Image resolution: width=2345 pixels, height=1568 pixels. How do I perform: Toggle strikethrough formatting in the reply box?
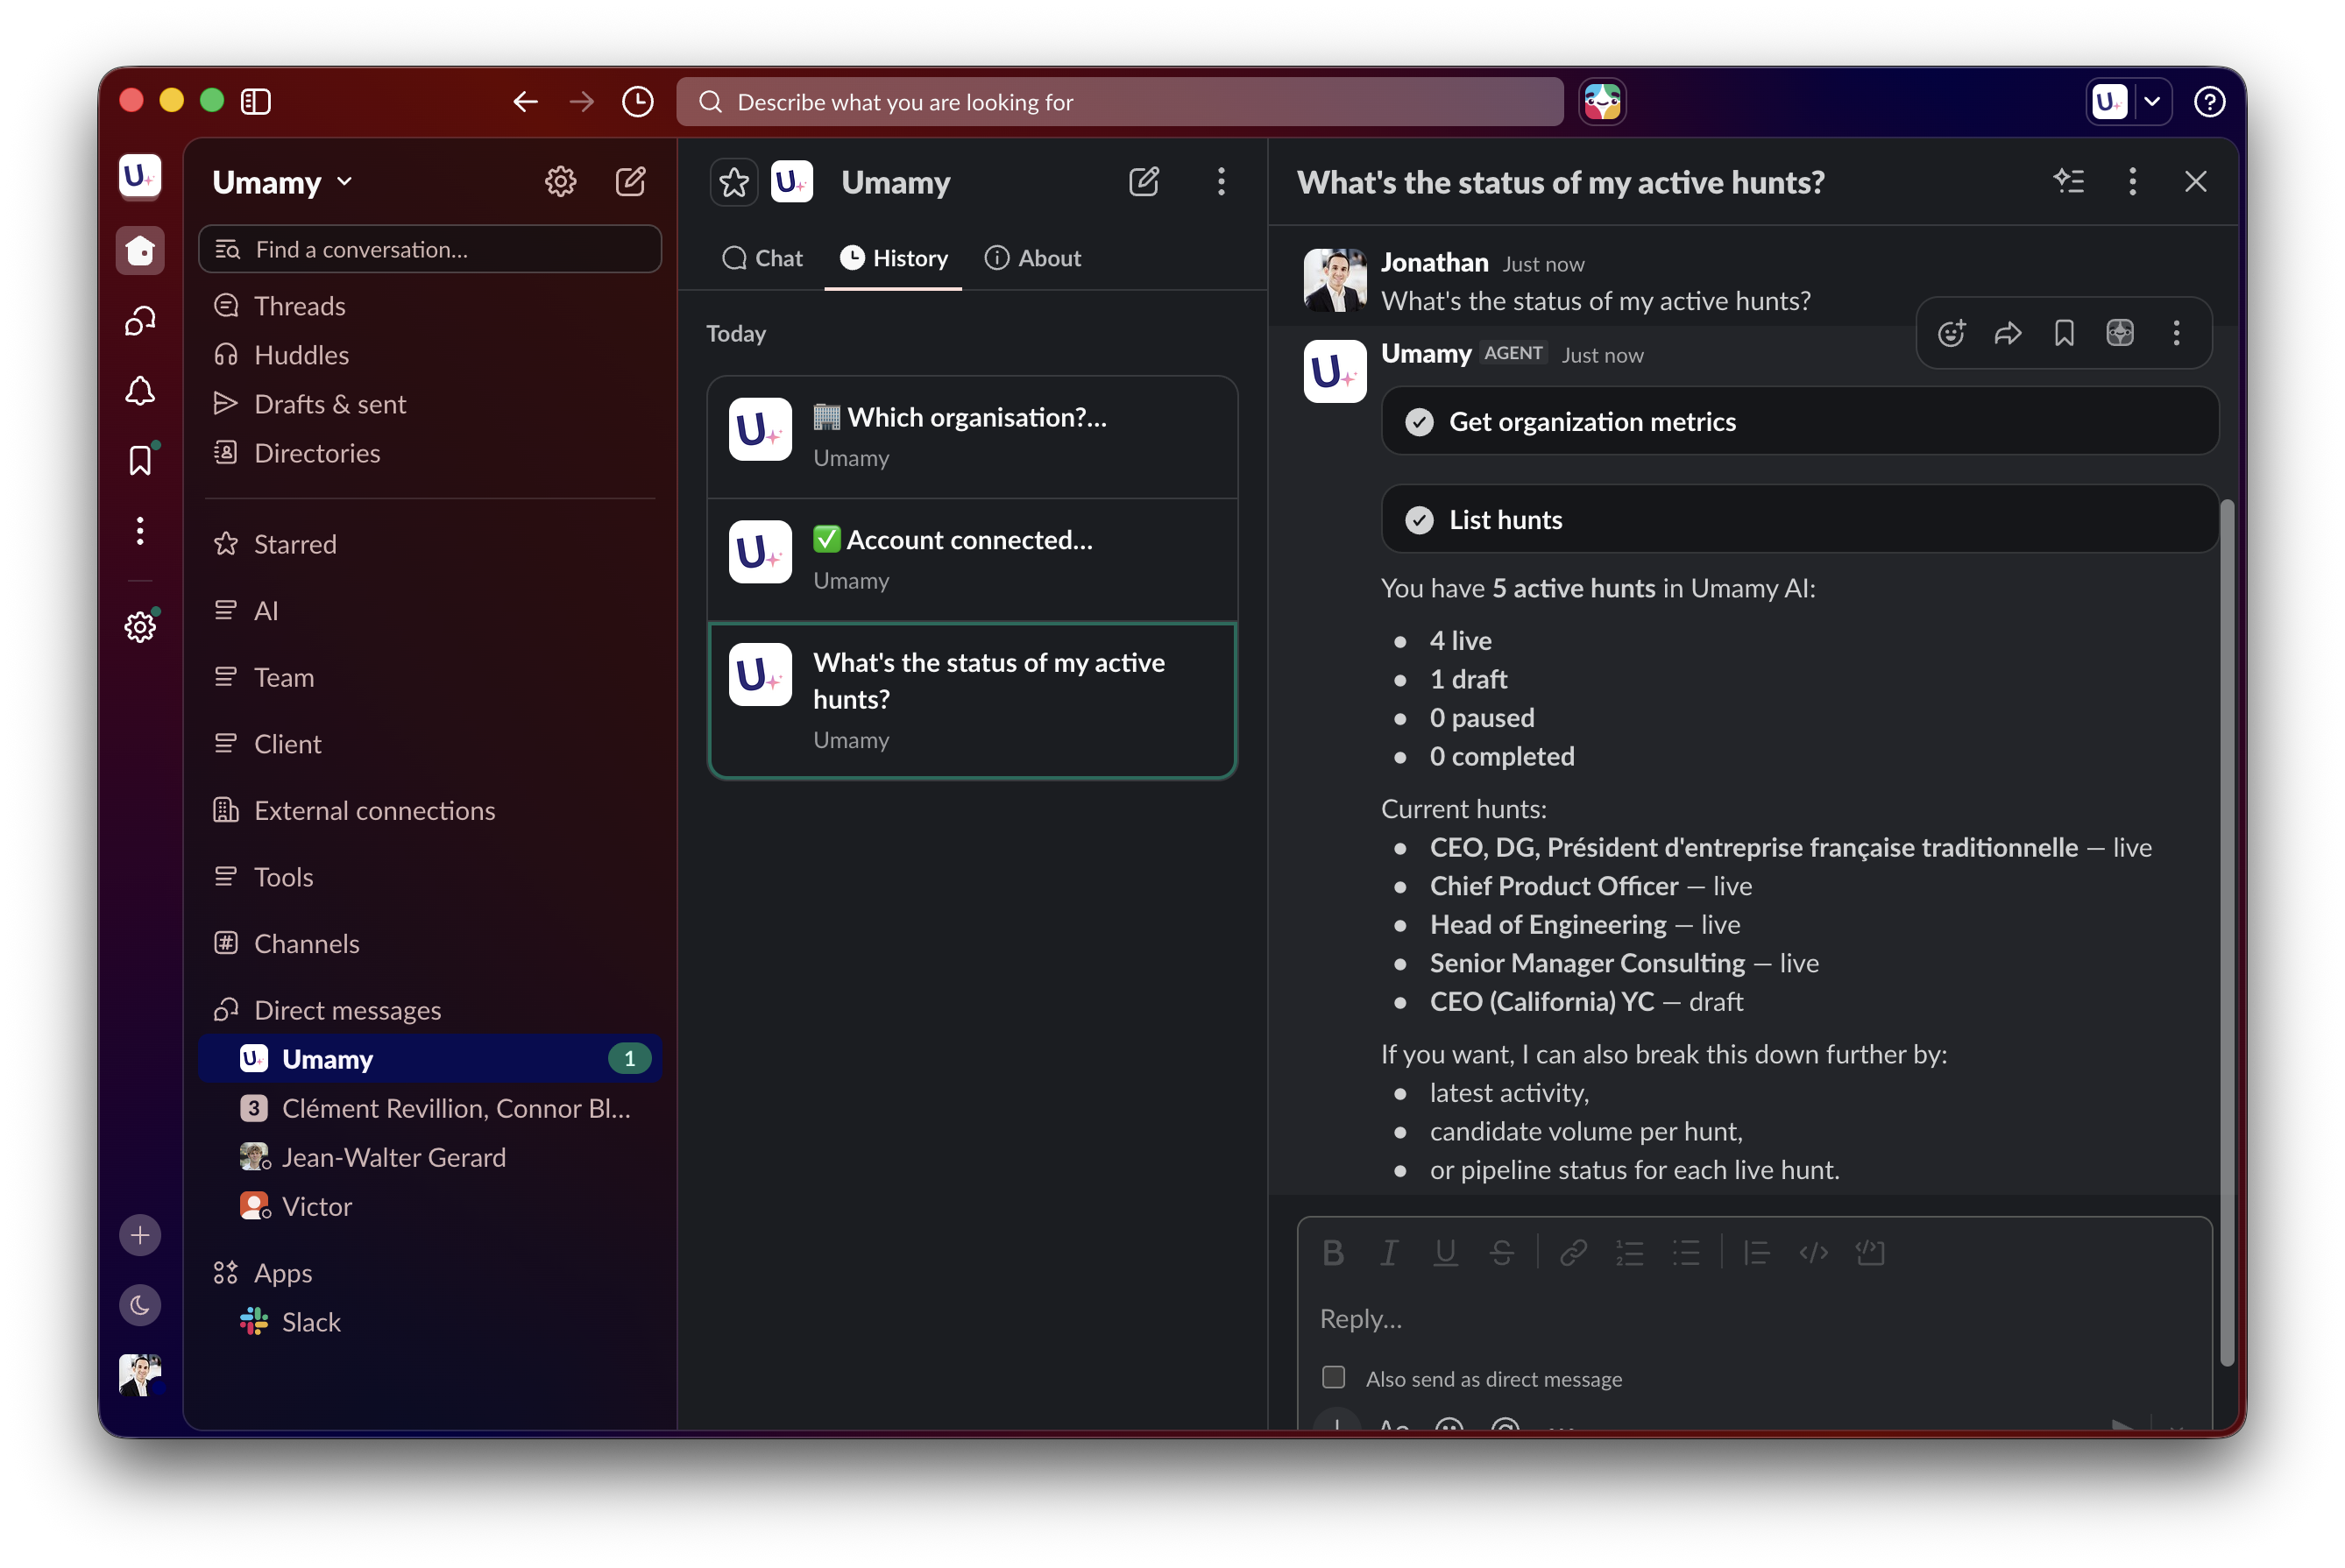[x=1500, y=1252]
